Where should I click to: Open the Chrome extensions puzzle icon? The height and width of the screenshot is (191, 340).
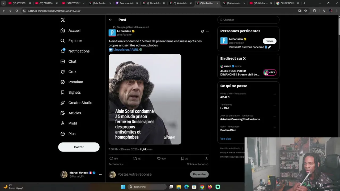(x=315, y=11)
